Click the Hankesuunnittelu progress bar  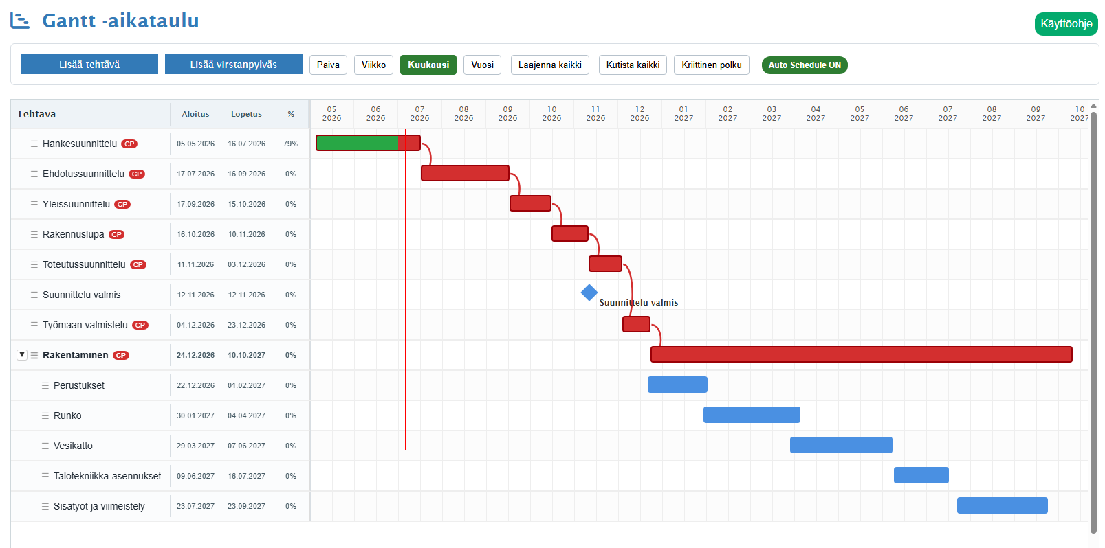pyautogui.click(x=368, y=143)
